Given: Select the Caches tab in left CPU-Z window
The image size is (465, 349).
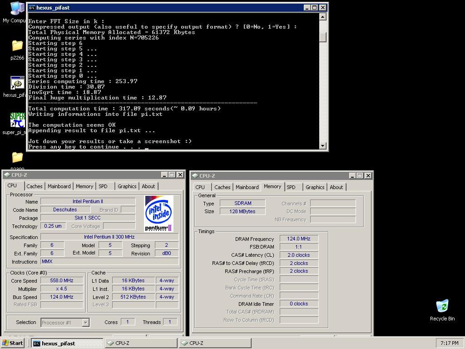Looking at the screenshot, I should coord(35,186).
